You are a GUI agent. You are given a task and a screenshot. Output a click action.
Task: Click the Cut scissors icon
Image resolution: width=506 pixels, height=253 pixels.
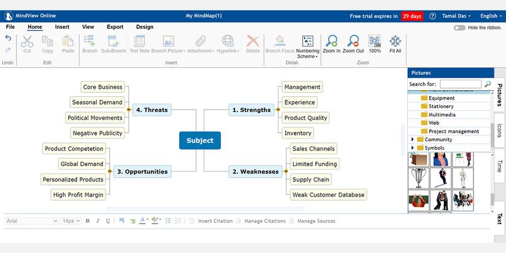pyautogui.click(x=27, y=42)
